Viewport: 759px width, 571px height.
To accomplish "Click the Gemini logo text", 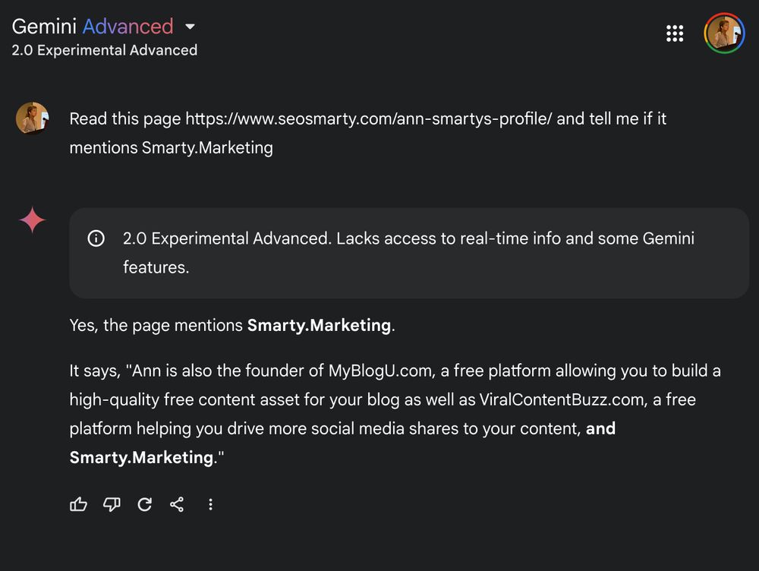I will click(44, 27).
